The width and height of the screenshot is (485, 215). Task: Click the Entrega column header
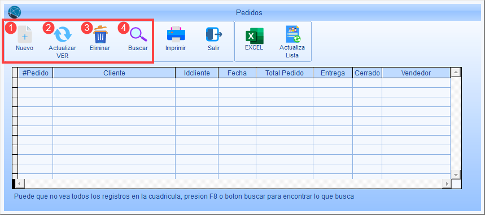(333, 73)
